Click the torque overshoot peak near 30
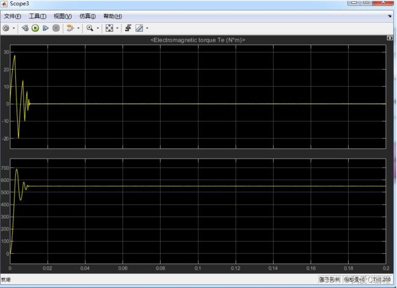 (15, 56)
